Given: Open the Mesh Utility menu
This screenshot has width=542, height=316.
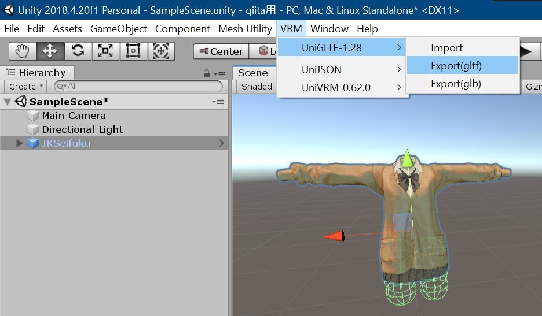Looking at the screenshot, I should click(246, 29).
